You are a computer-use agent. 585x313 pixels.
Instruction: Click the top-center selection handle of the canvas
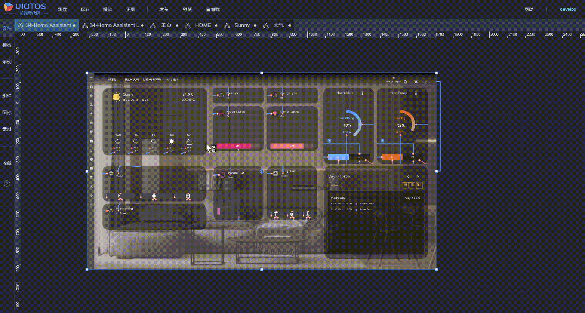click(x=261, y=73)
